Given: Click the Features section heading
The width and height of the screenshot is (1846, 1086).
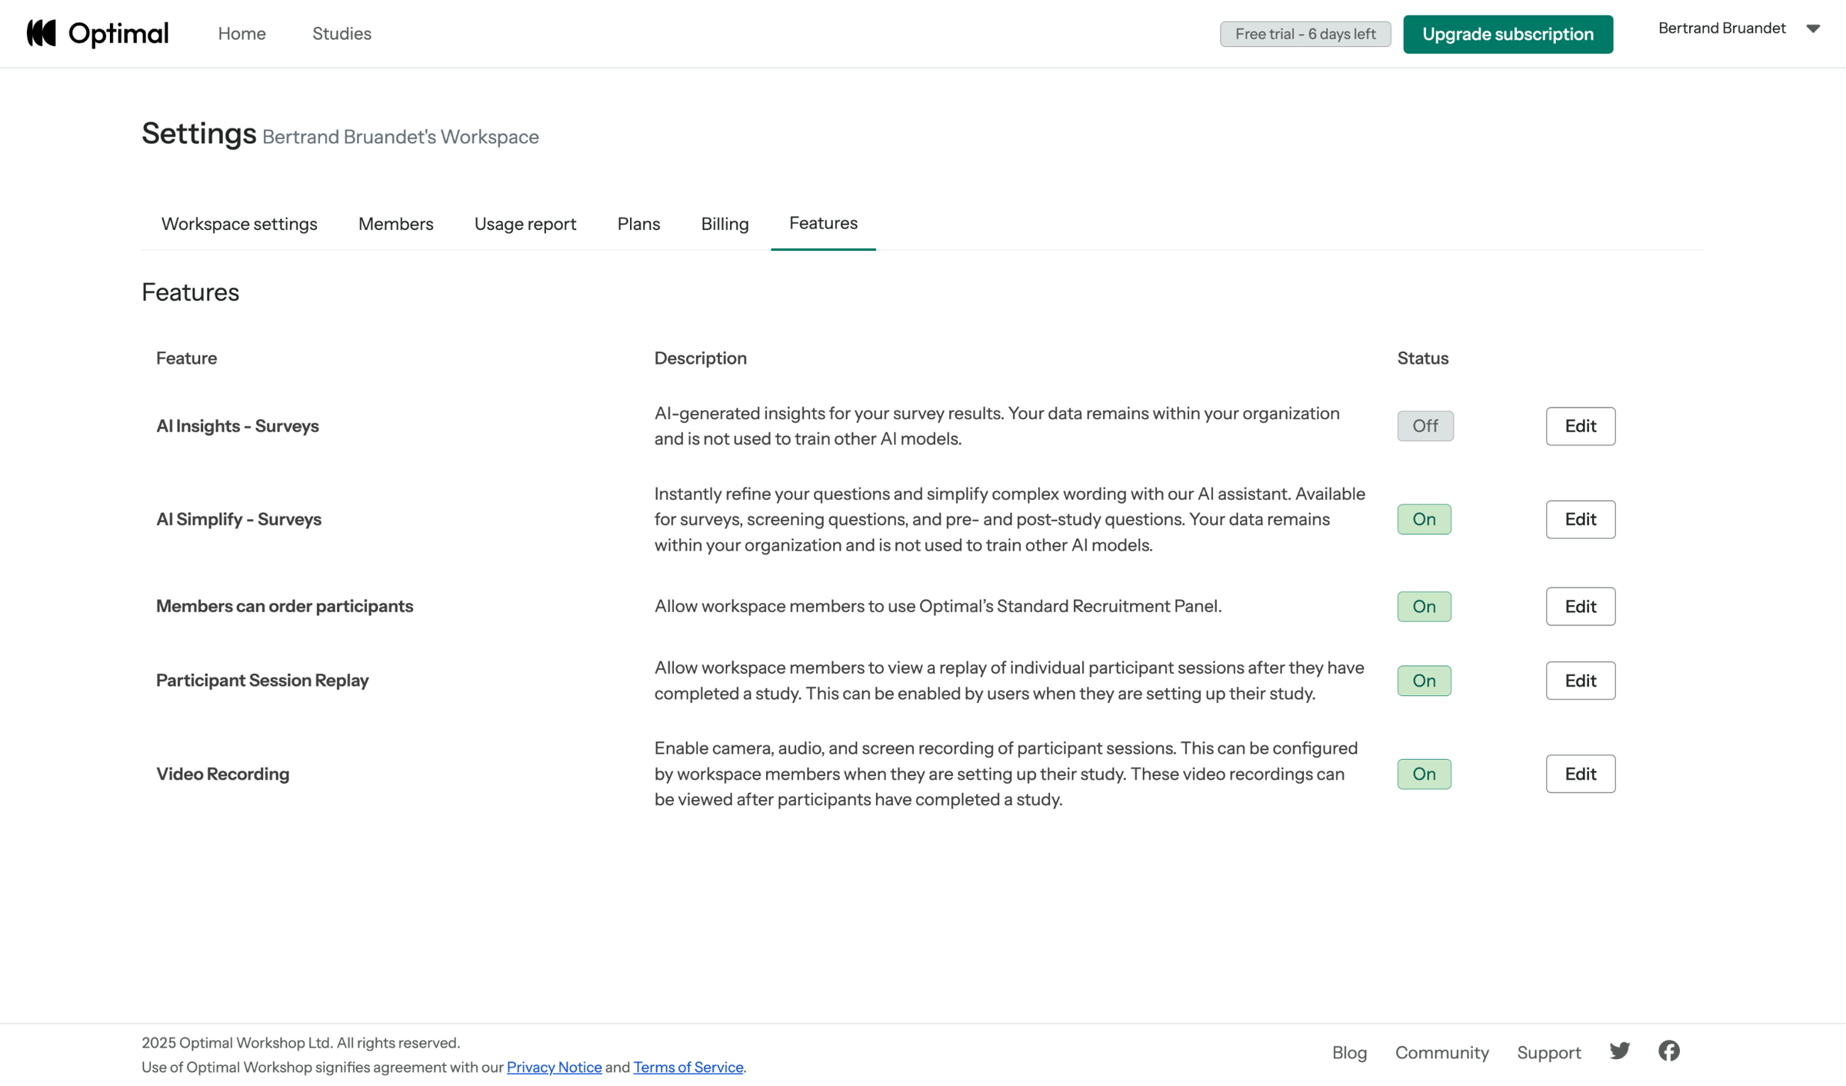Looking at the screenshot, I should coord(190,292).
